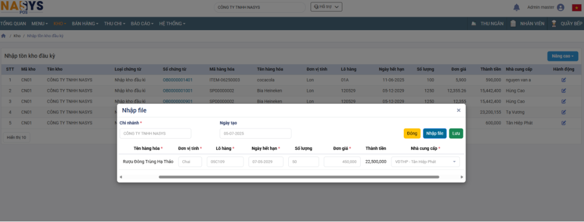This screenshot has width=584, height=222.
Task: Click the notification bell icon
Action: coord(517,7)
